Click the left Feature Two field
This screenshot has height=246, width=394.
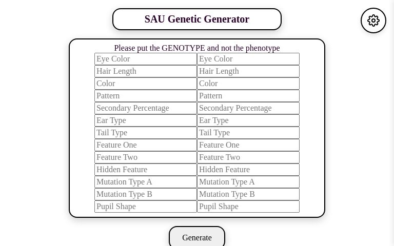click(x=146, y=157)
